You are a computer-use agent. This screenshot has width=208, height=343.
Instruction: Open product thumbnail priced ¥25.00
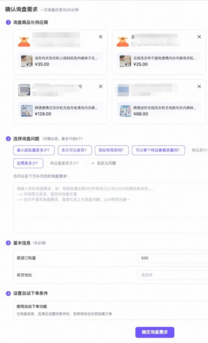[125, 61]
